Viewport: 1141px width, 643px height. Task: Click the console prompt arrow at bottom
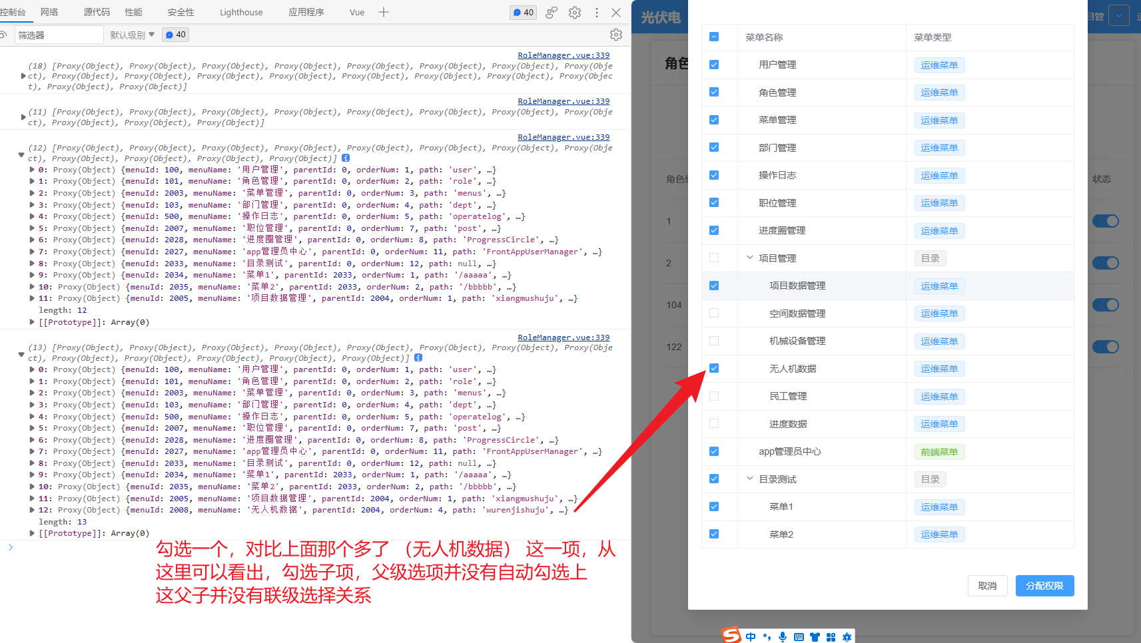11,547
